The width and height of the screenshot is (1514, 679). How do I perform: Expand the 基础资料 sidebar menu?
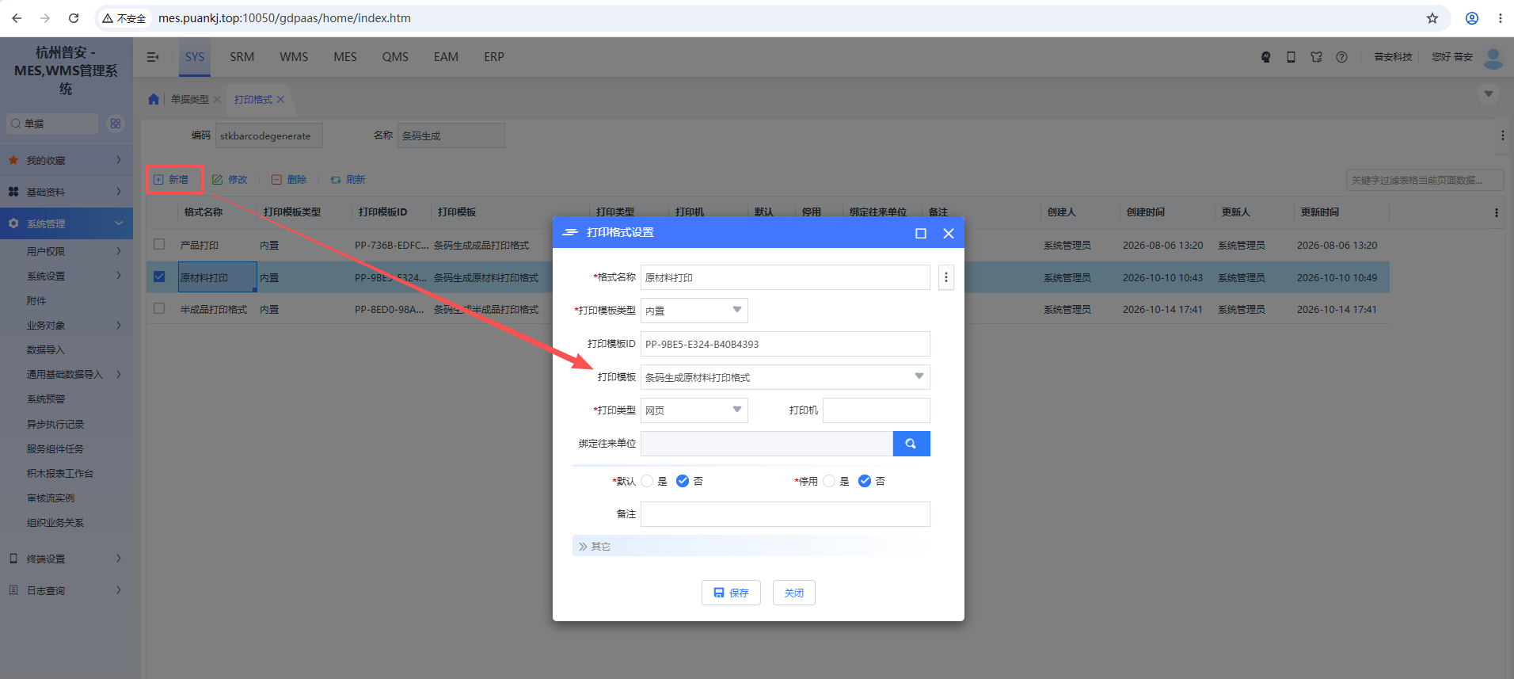point(67,192)
